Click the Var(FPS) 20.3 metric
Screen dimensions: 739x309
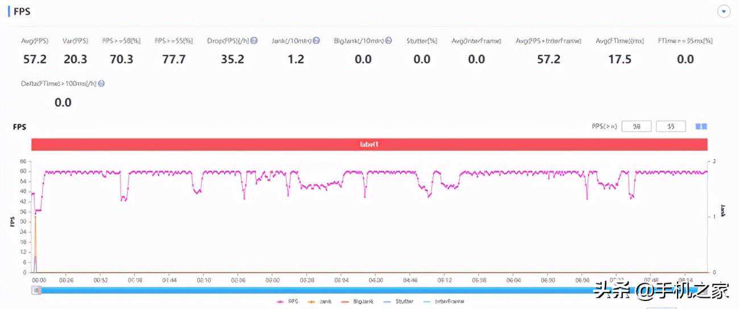[x=75, y=59]
